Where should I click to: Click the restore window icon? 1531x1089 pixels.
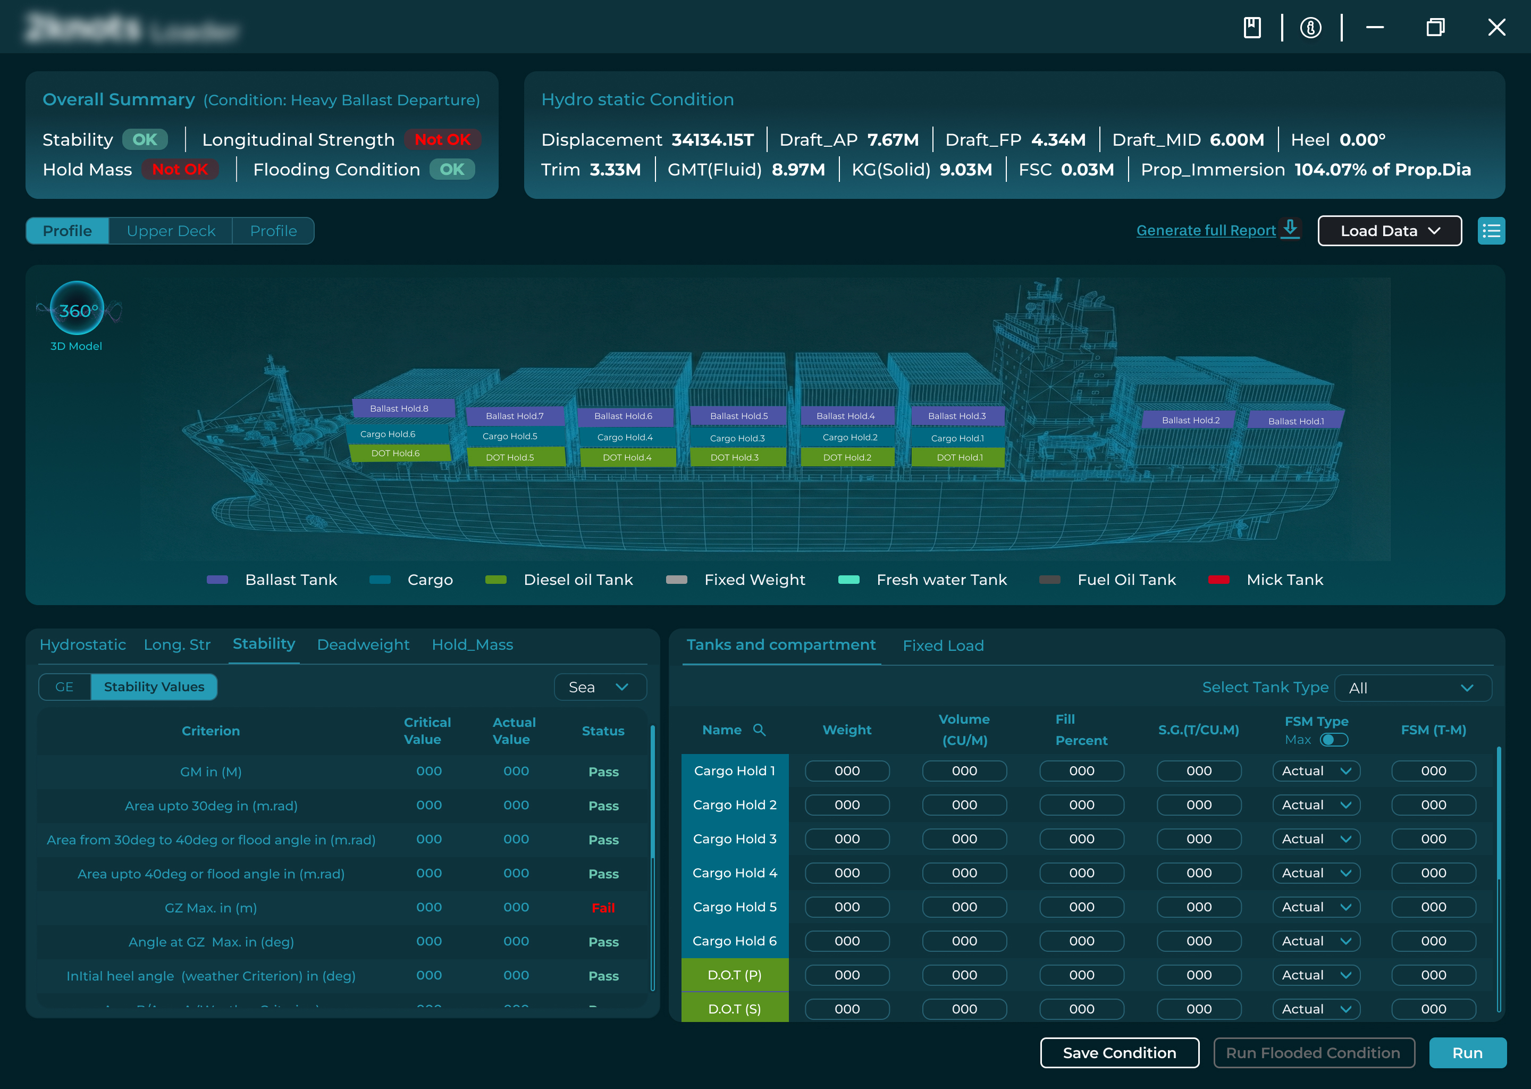pyautogui.click(x=1435, y=28)
